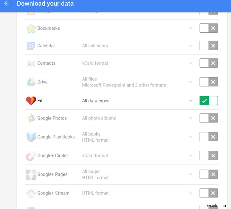Enable the Bookmarks export toggle
231x209 pixels.
[209, 28]
